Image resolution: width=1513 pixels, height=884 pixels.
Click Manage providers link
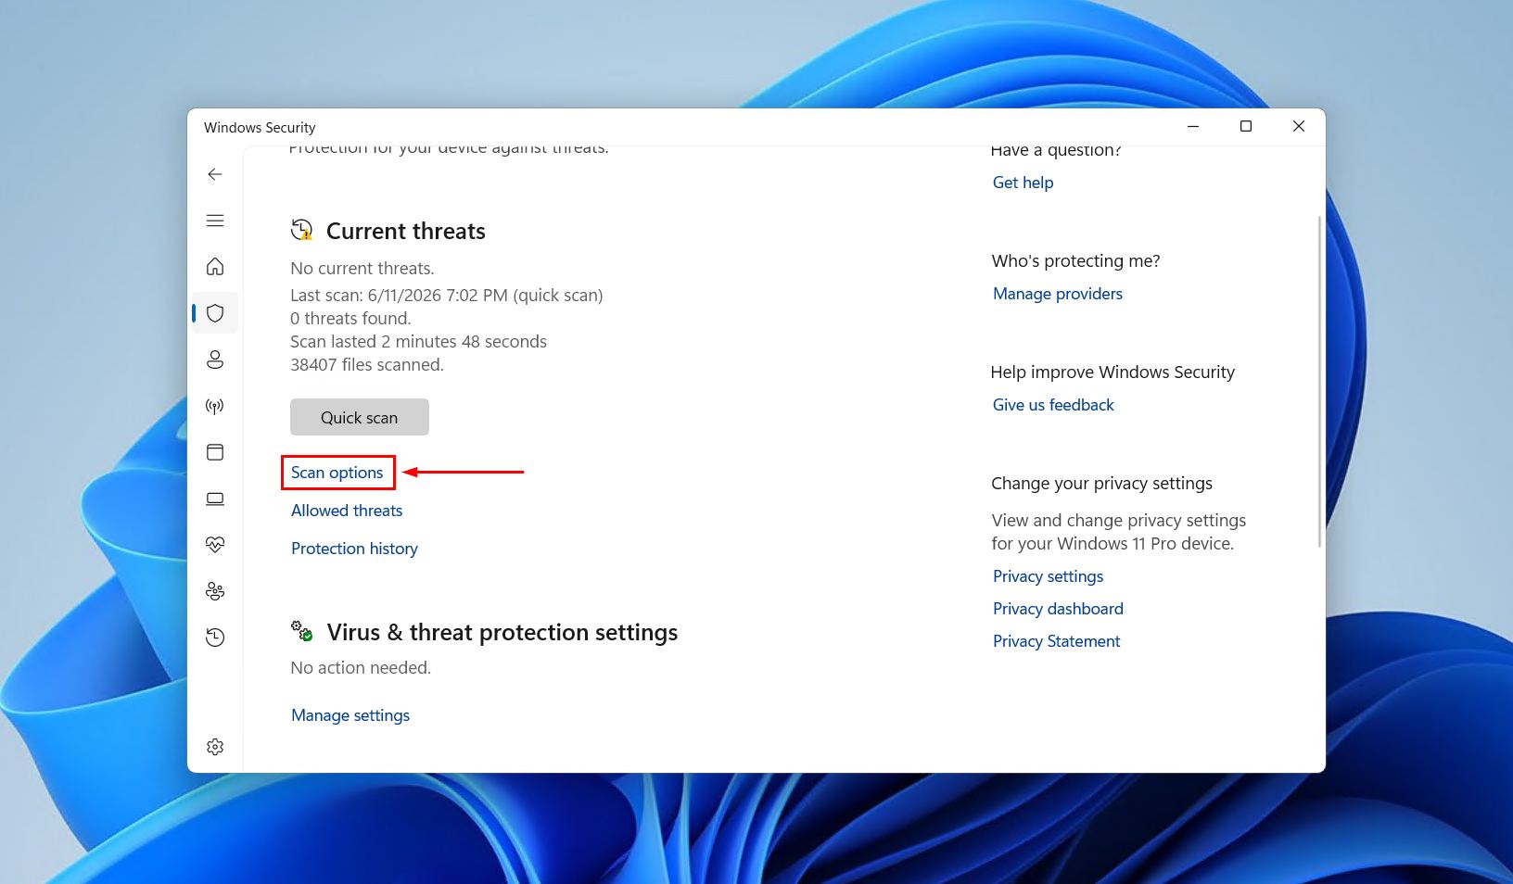point(1058,294)
